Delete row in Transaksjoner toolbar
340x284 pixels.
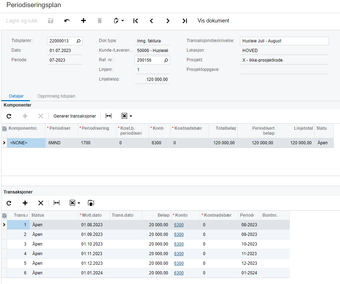click(x=41, y=203)
